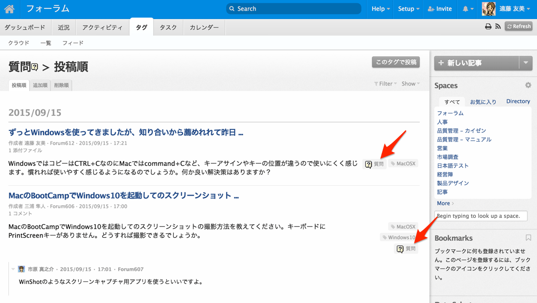
Task: Switch to アクティビティ tab
Action: pyautogui.click(x=102, y=27)
